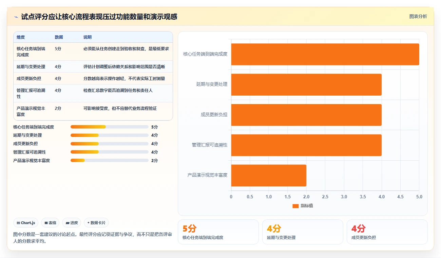Click the chart bar for 延期与变更处理
The width and height of the screenshot is (441, 258).
306,84
